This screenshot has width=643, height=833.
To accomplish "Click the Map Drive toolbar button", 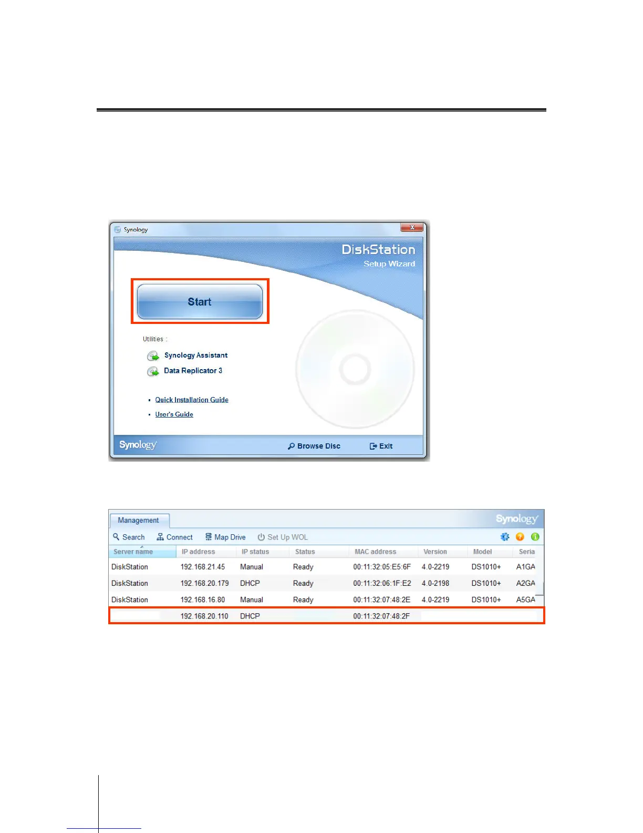I will [x=225, y=537].
